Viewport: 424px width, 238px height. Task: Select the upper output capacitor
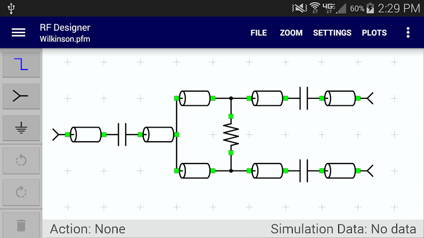point(304,98)
